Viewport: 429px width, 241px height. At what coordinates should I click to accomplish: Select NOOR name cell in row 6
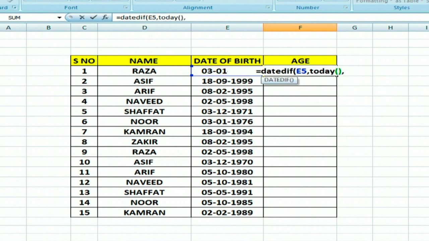[144, 121]
